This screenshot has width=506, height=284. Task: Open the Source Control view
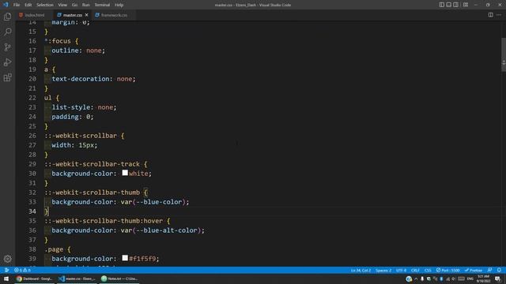7,47
